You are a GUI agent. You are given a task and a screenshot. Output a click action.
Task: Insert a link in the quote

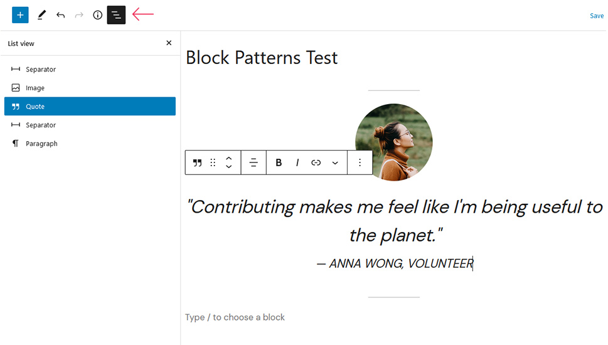[x=316, y=162]
